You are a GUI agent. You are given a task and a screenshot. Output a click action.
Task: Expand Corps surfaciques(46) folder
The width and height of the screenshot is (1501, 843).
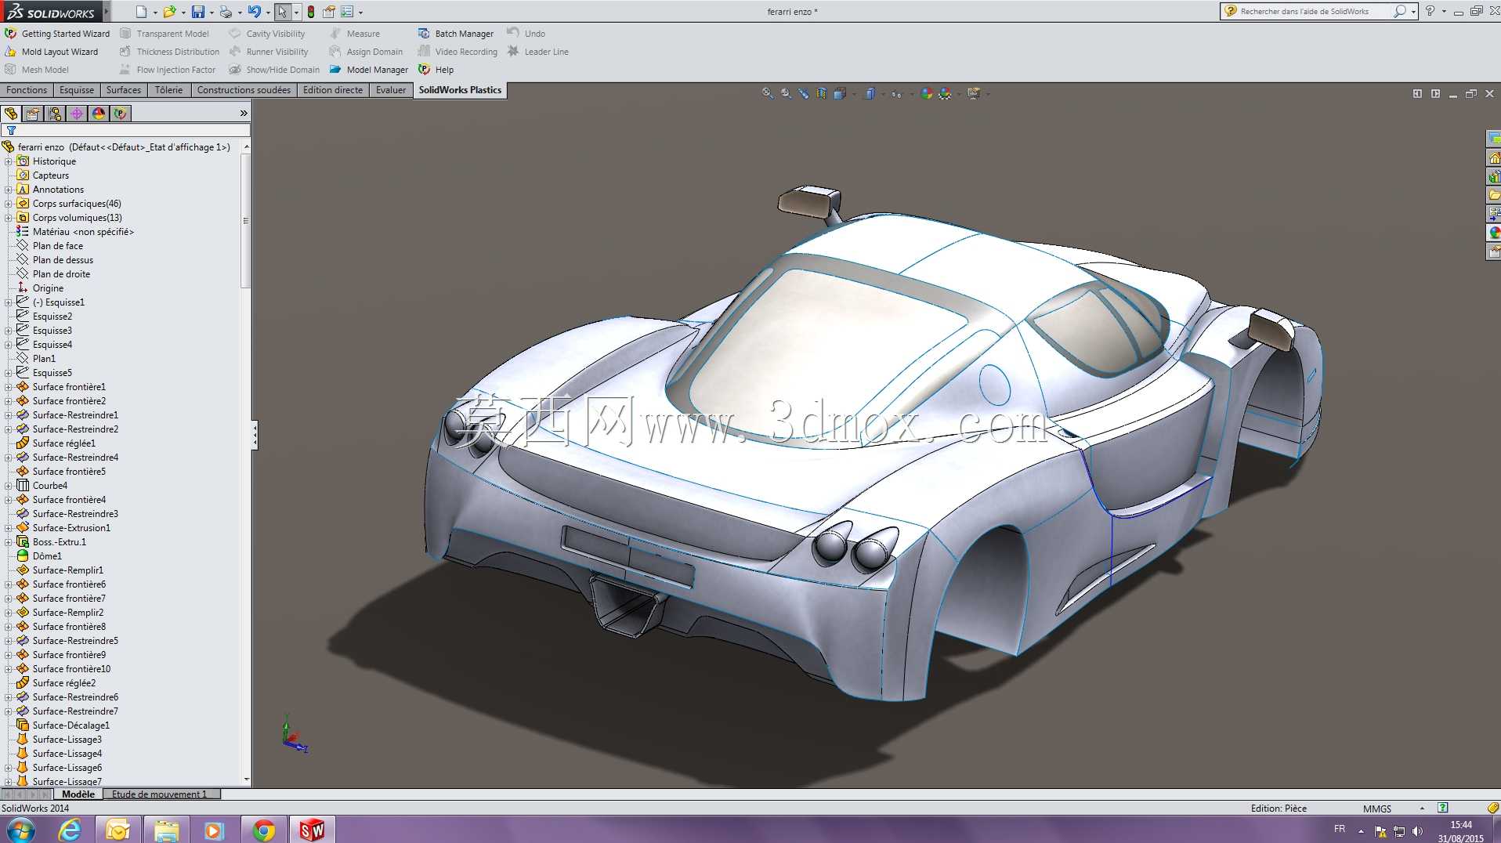[9, 204]
